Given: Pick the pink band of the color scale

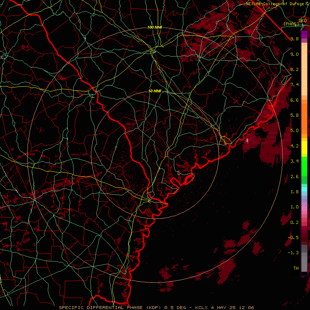Looking at the screenshot, I should click(304, 209).
